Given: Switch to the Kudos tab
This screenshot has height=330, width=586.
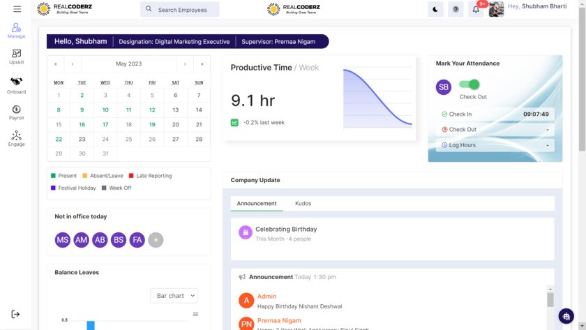Looking at the screenshot, I should pyautogui.click(x=303, y=204).
